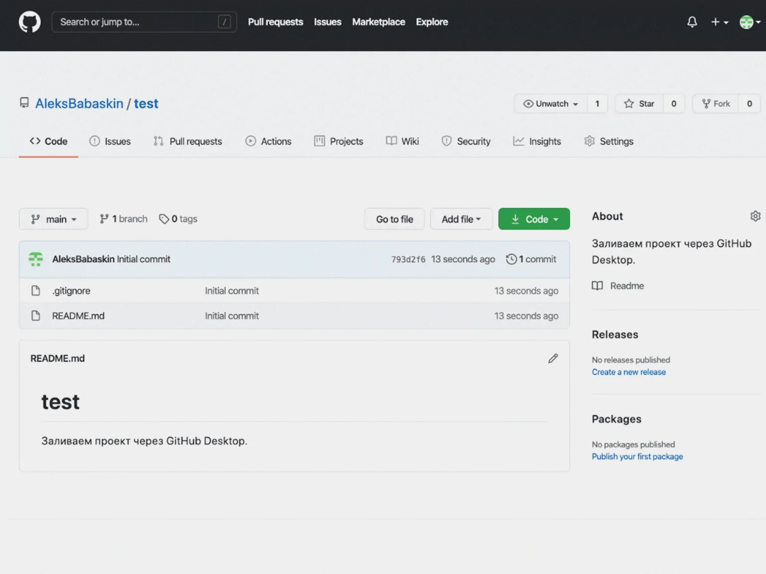This screenshot has height=574, width=766.
Task: View the stargazers count next to Star
Action: click(x=673, y=103)
